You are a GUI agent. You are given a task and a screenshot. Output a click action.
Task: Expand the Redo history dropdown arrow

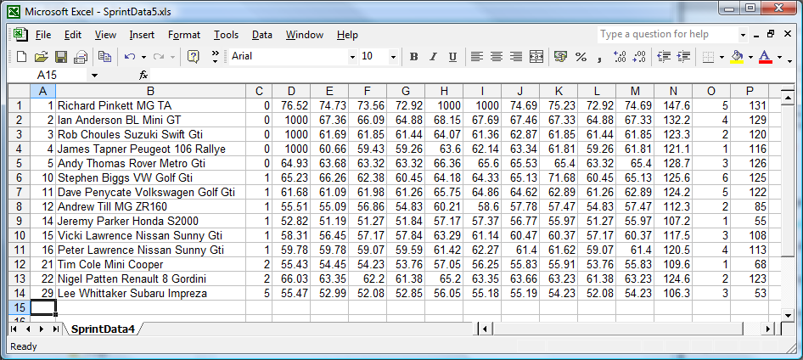[x=172, y=57]
